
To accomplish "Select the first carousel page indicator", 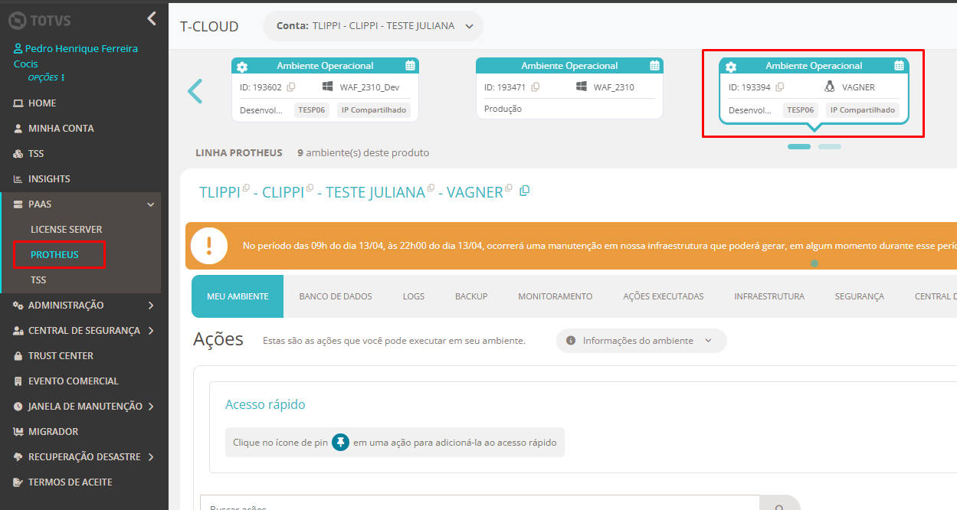I will (x=799, y=146).
